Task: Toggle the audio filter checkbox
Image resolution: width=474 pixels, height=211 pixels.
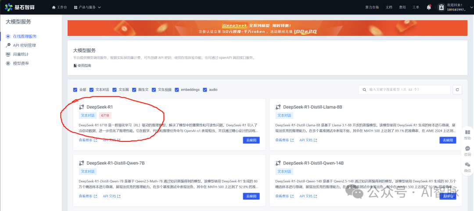Action: tap(205, 90)
